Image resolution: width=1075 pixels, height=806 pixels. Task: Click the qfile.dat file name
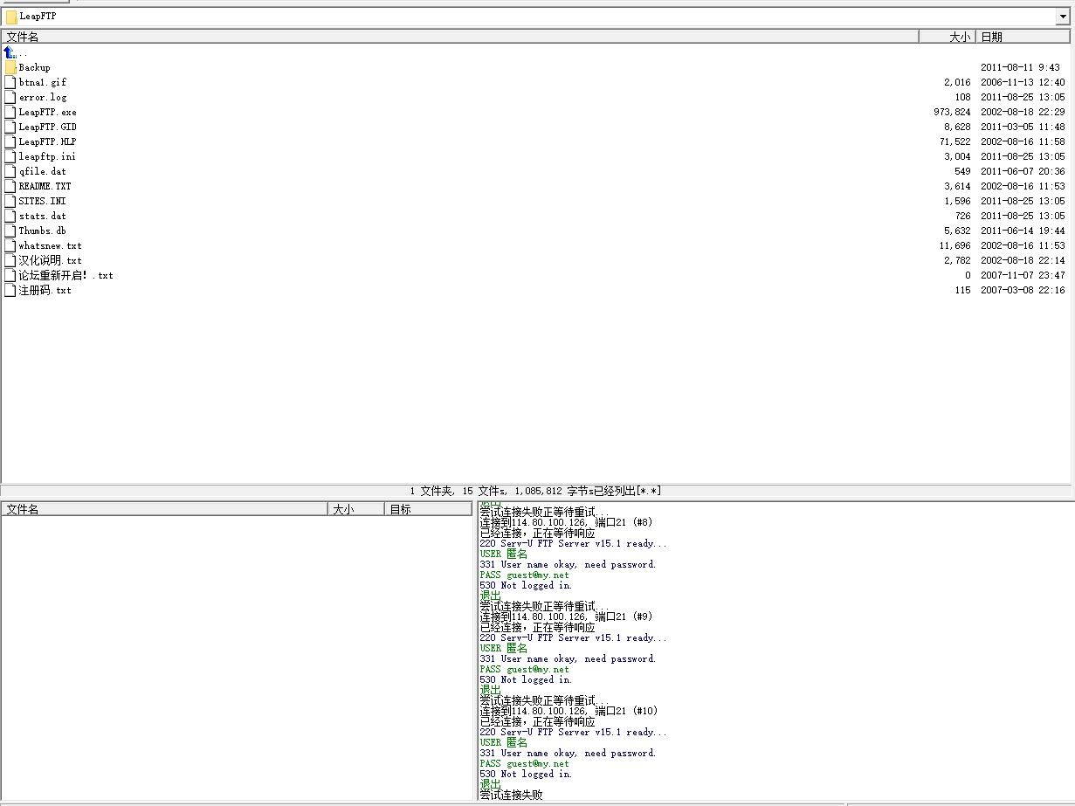43,171
